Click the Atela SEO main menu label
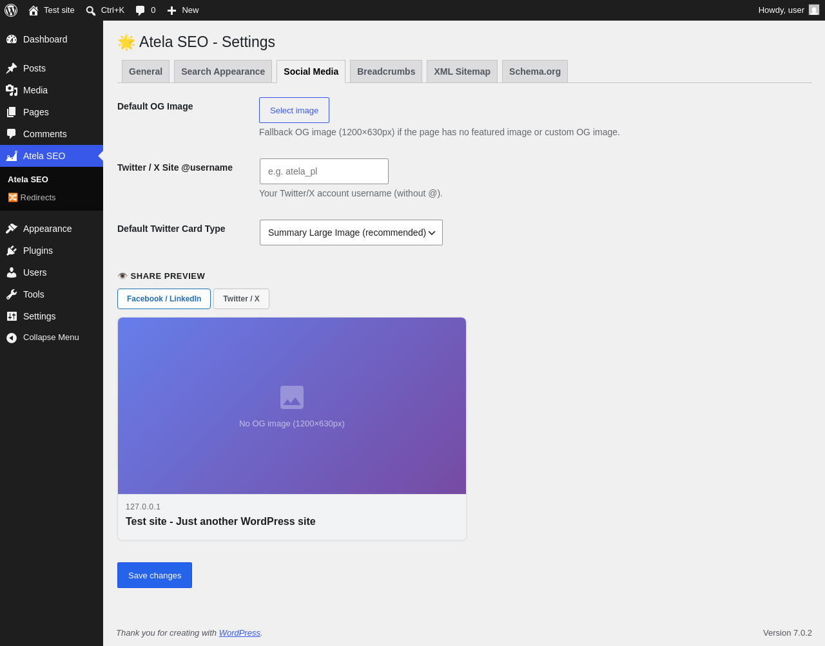Image resolution: width=825 pixels, height=646 pixels. (x=44, y=156)
